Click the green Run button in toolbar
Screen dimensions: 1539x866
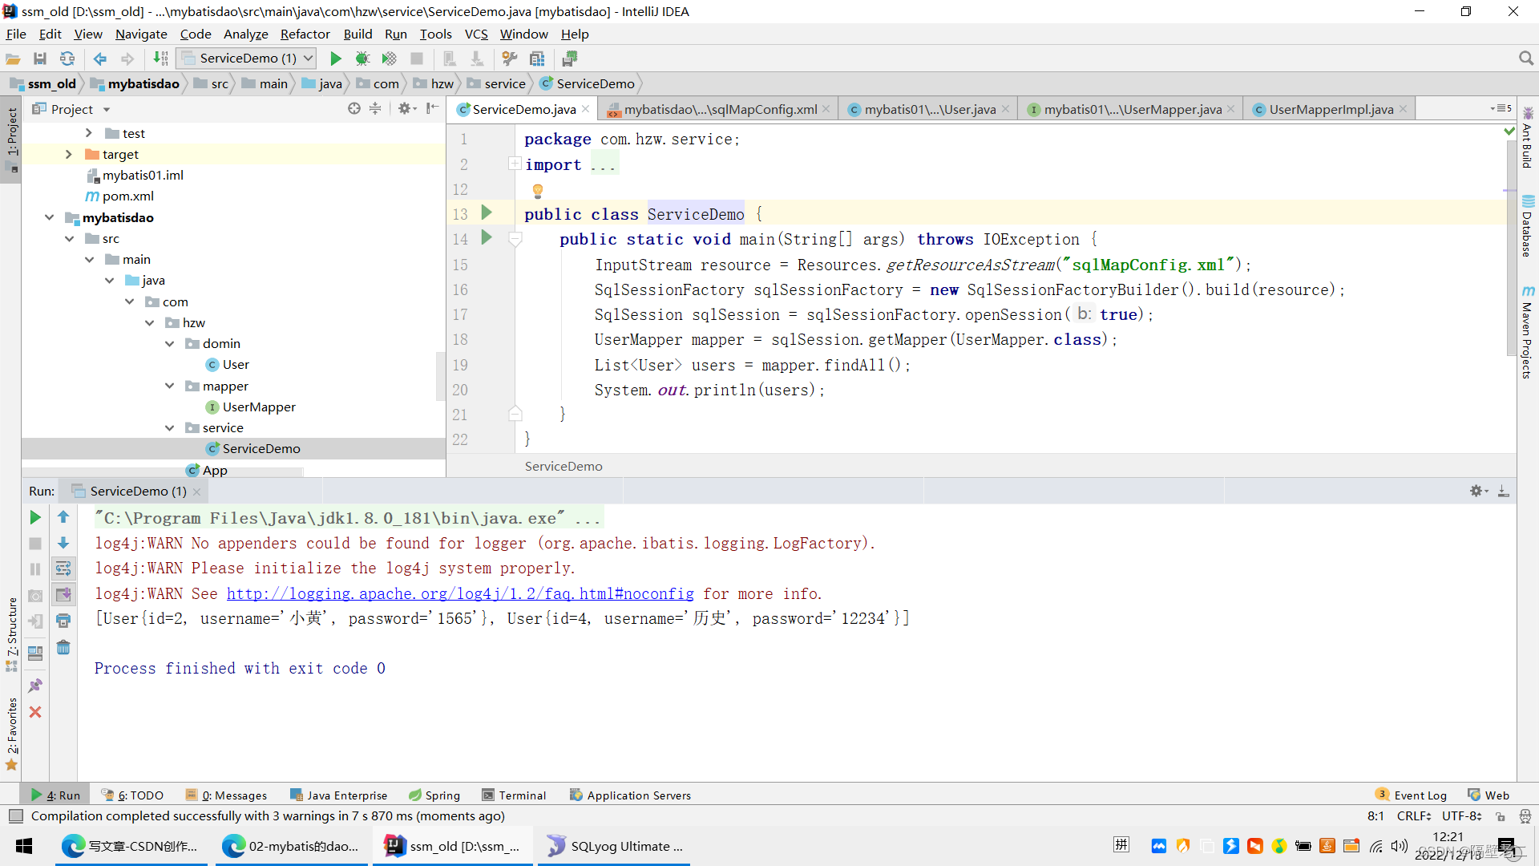tap(336, 59)
